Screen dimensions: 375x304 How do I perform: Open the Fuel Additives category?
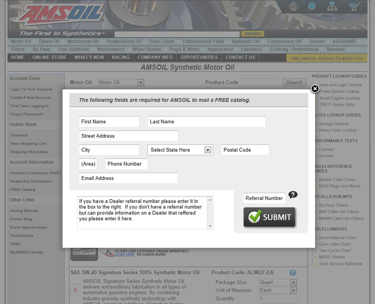pos(74,49)
